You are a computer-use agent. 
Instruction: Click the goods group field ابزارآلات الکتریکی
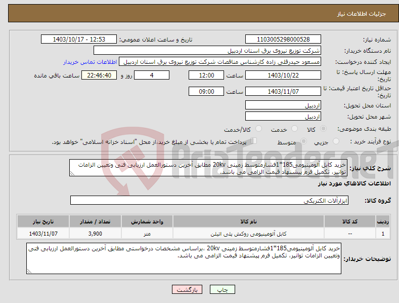coord(209,200)
